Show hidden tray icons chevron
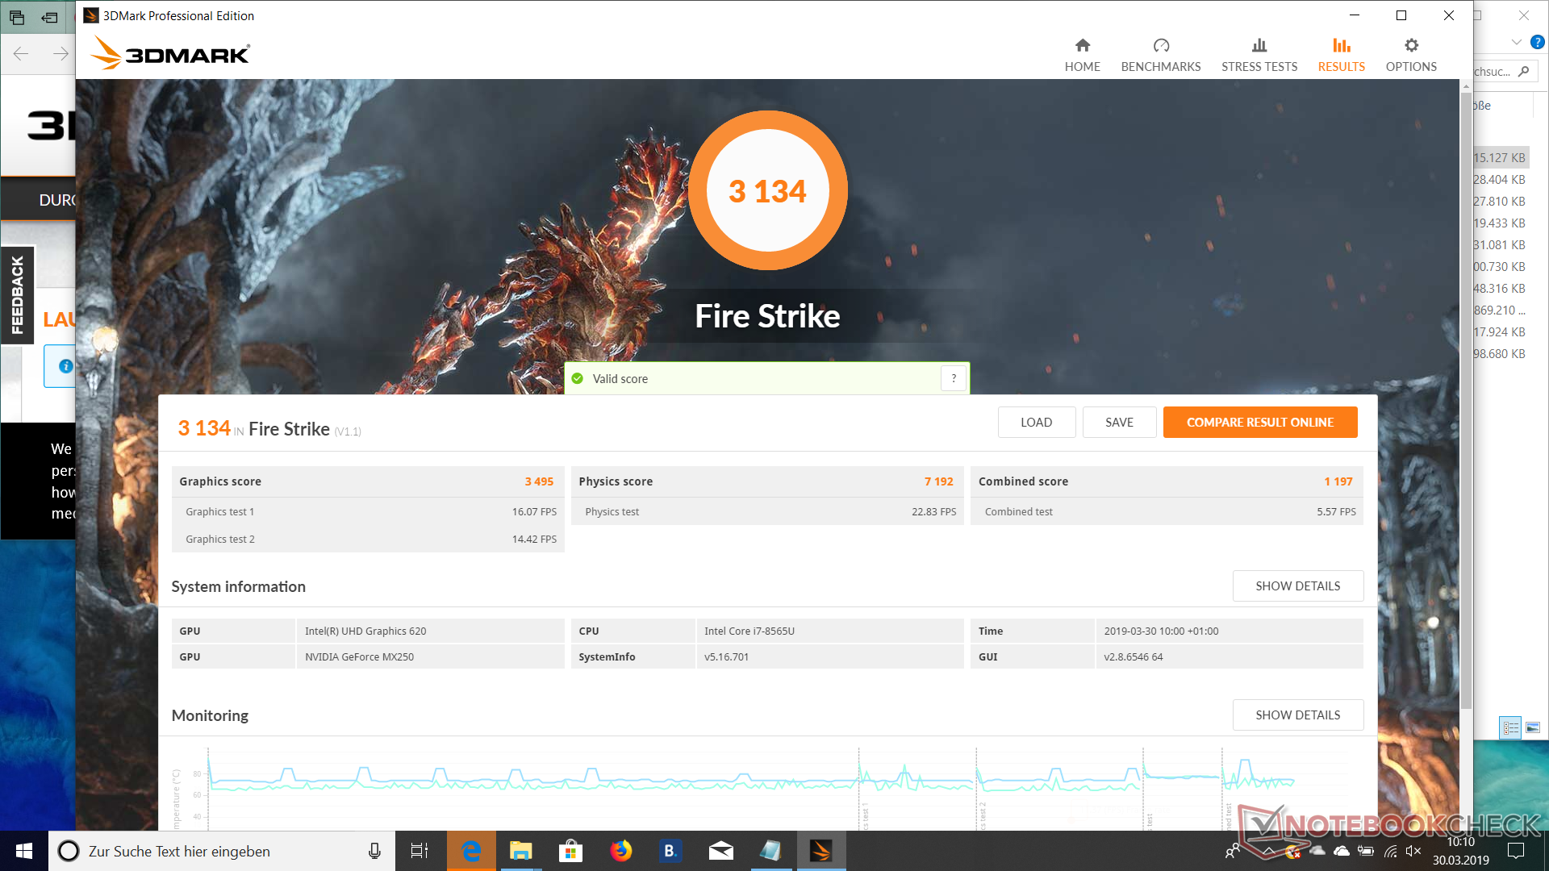This screenshot has width=1549, height=871. (x=1270, y=851)
